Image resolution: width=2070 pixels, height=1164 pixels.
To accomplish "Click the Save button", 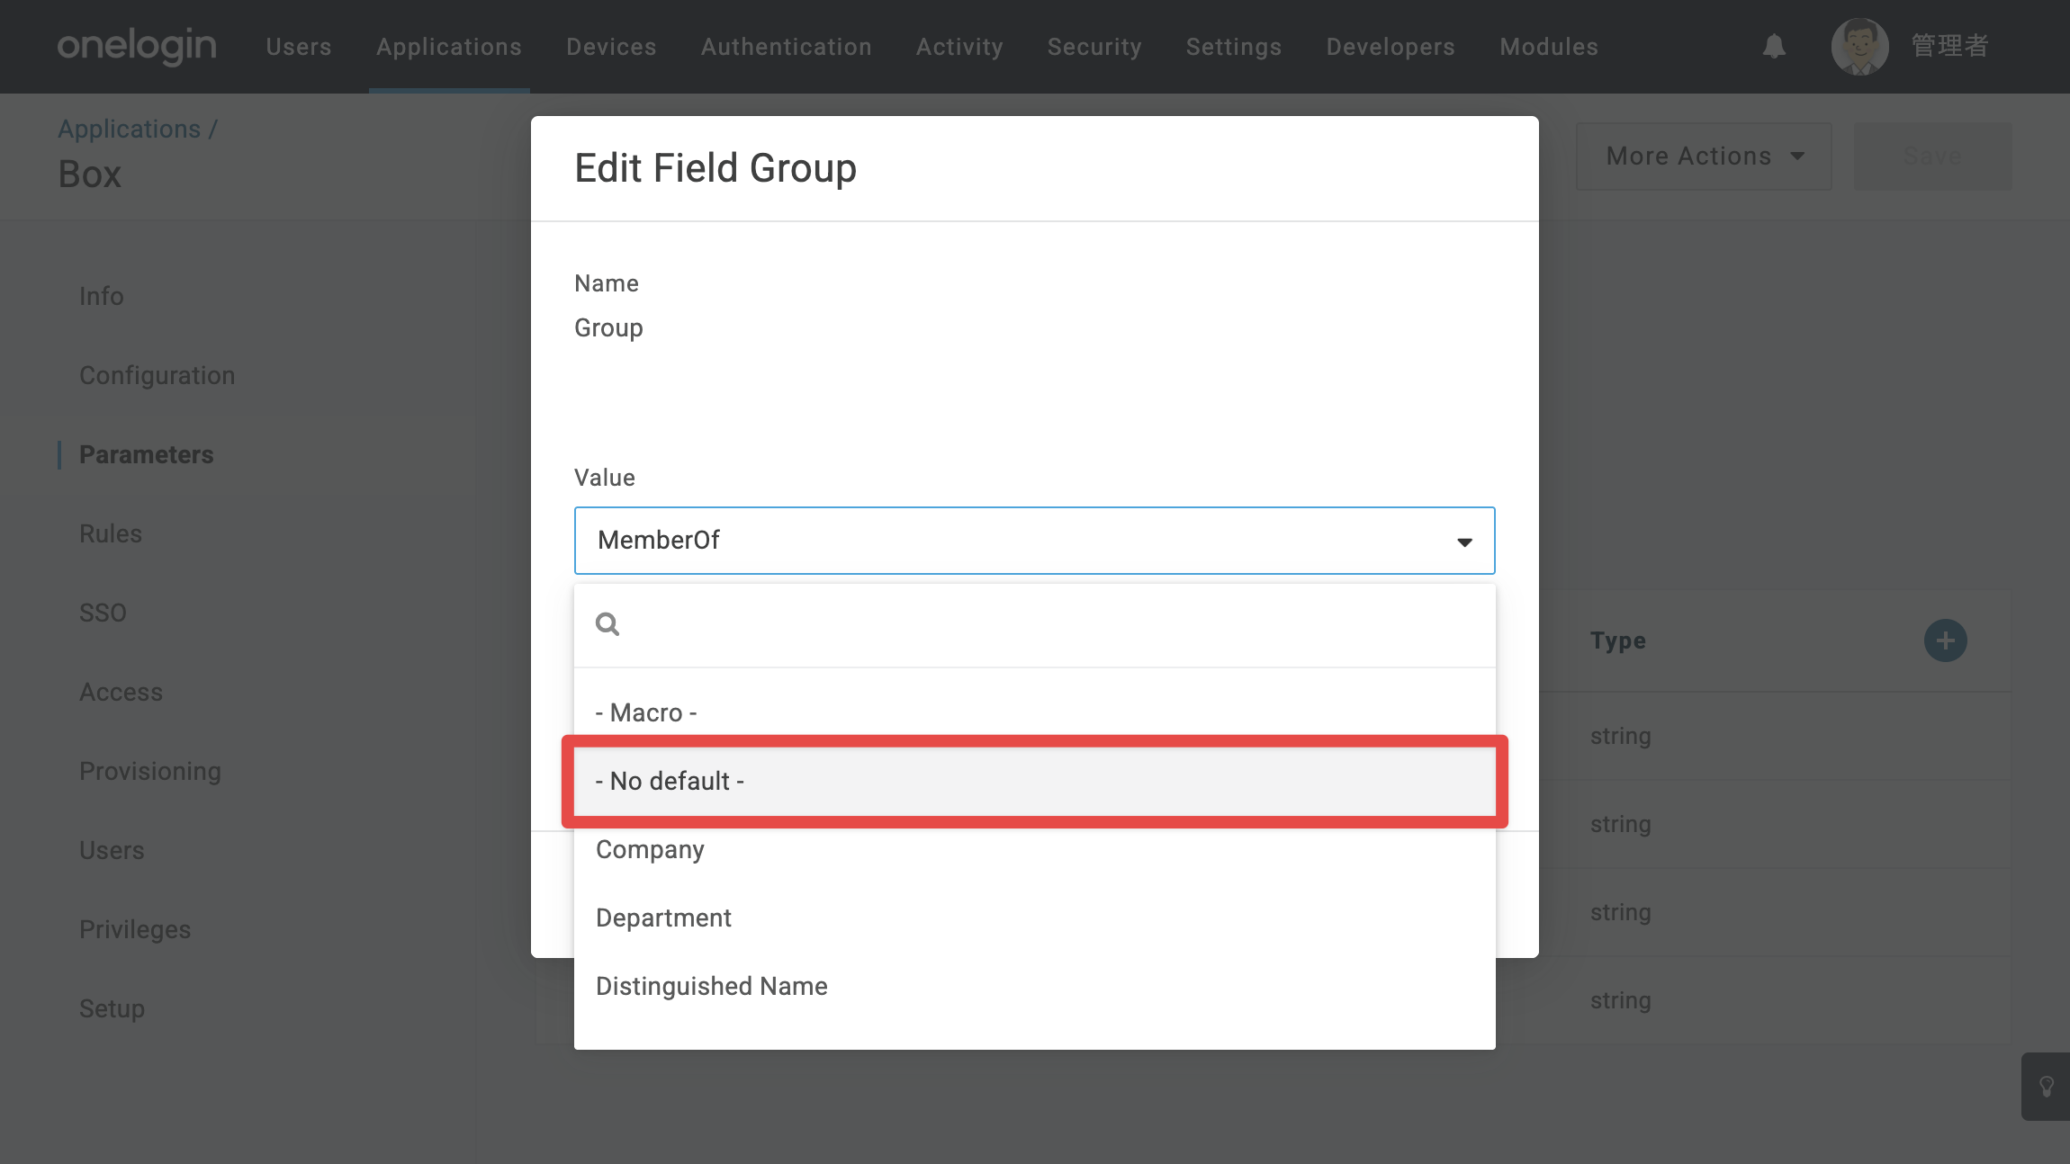I will [x=1932, y=157].
